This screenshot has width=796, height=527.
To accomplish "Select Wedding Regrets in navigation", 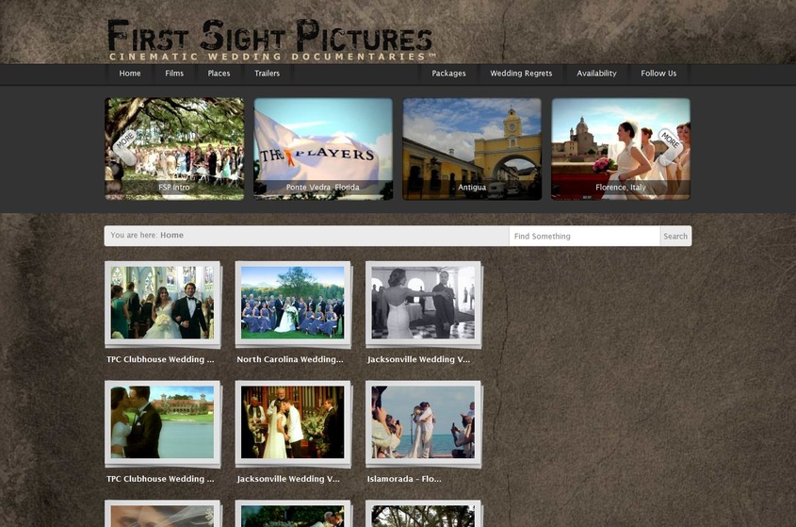I will 521,74.
